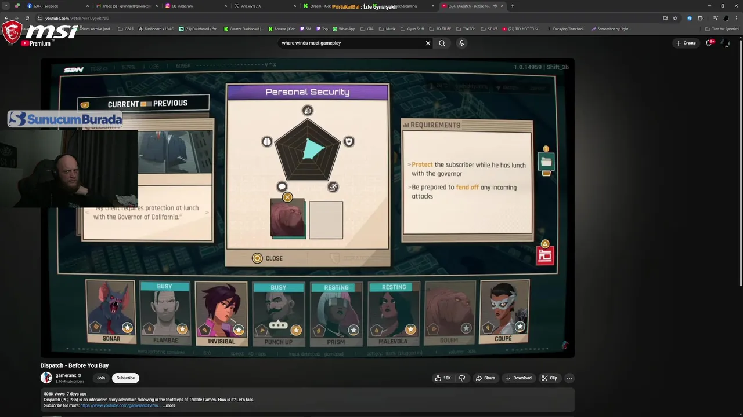
Task: Toggle the CURRENT / PREVIOUS switch
Action: coord(146,104)
